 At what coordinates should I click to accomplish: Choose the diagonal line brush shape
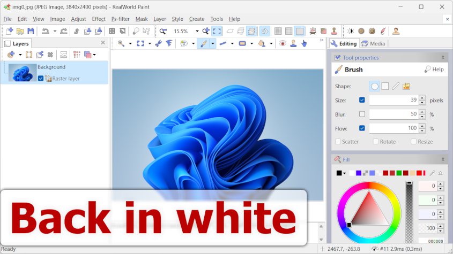coord(396,86)
